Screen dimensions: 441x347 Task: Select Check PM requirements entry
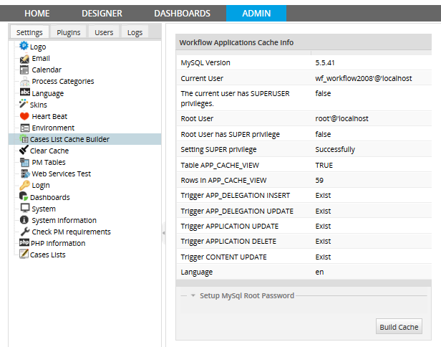(x=71, y=232)
